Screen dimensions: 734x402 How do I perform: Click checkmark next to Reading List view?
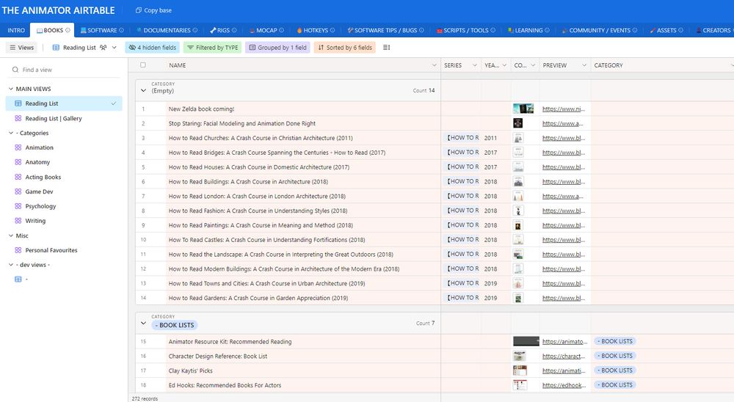[113, 103]
